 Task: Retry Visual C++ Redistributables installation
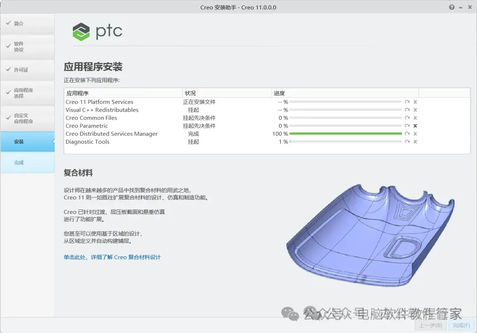point(407,110)
